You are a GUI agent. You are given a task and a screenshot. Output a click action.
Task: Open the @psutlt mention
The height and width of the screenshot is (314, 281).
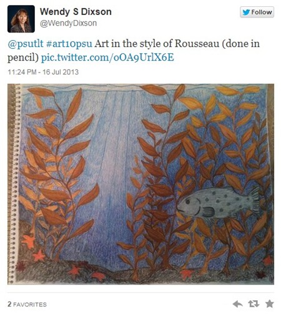pyautogui.click(x=26, y=44)
